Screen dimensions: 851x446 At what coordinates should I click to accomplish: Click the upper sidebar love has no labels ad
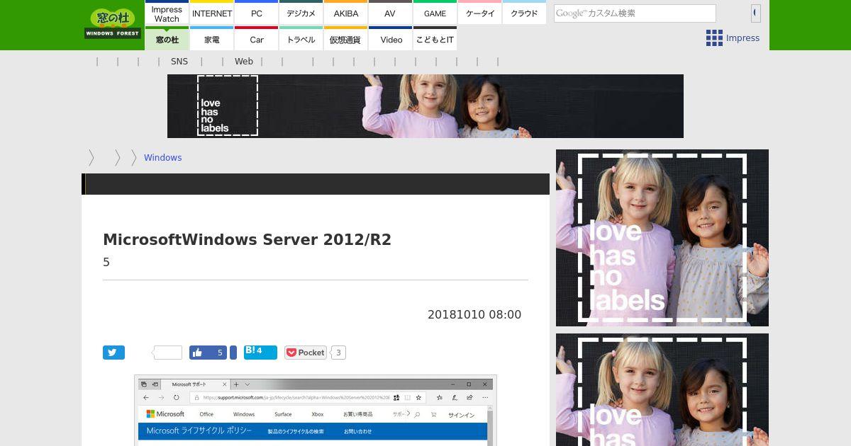[x=662, y=238]
